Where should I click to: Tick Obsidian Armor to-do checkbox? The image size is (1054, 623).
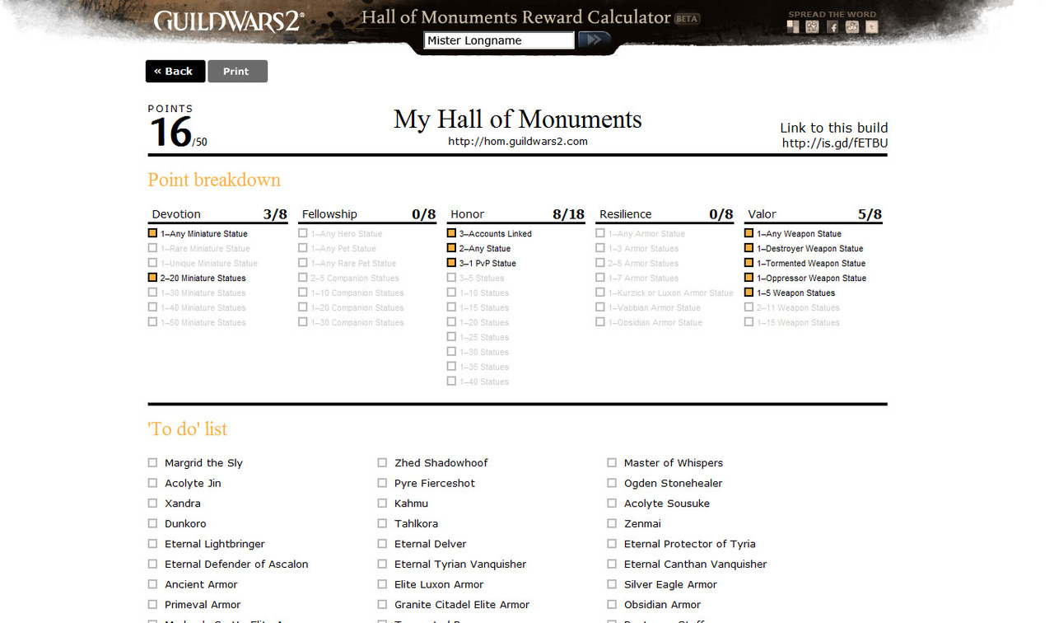click(x=612, y=604)
